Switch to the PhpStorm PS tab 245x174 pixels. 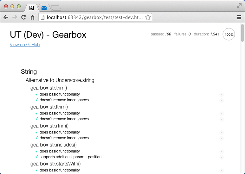tap(32, 8)
